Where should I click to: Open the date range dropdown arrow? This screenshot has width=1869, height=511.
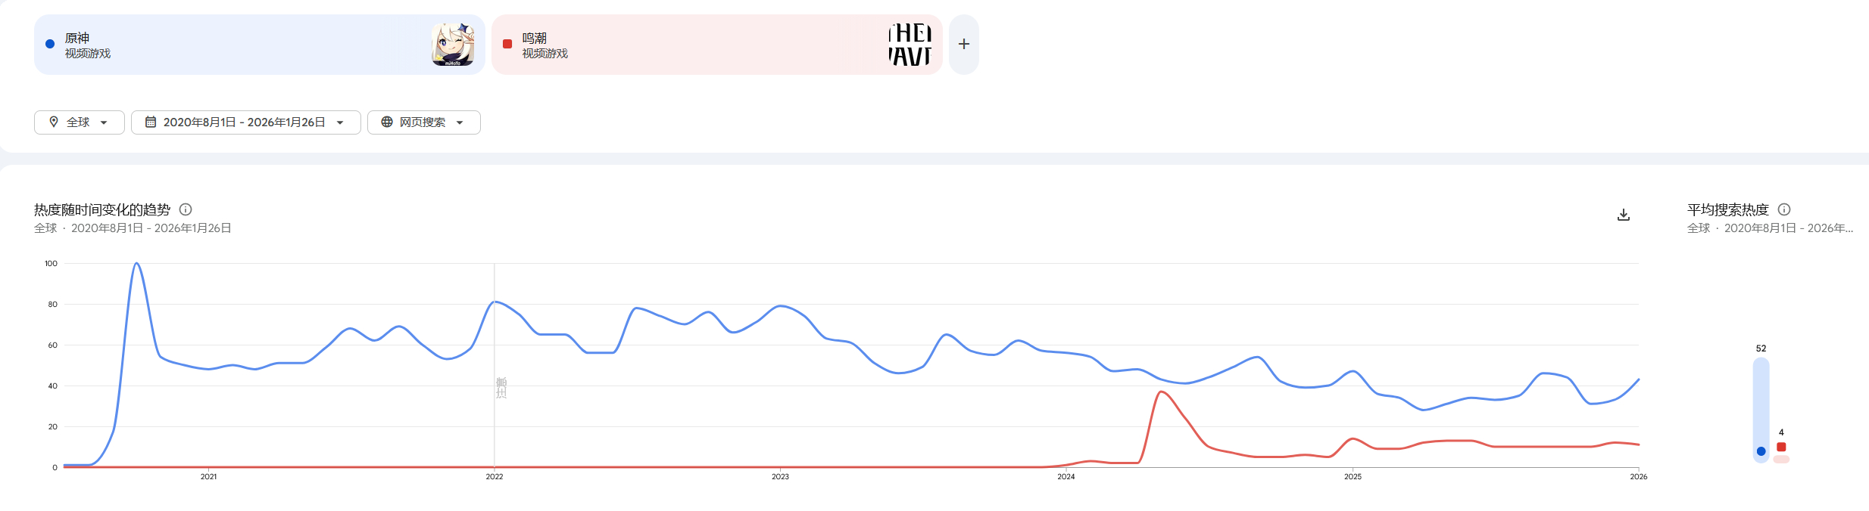340,122
